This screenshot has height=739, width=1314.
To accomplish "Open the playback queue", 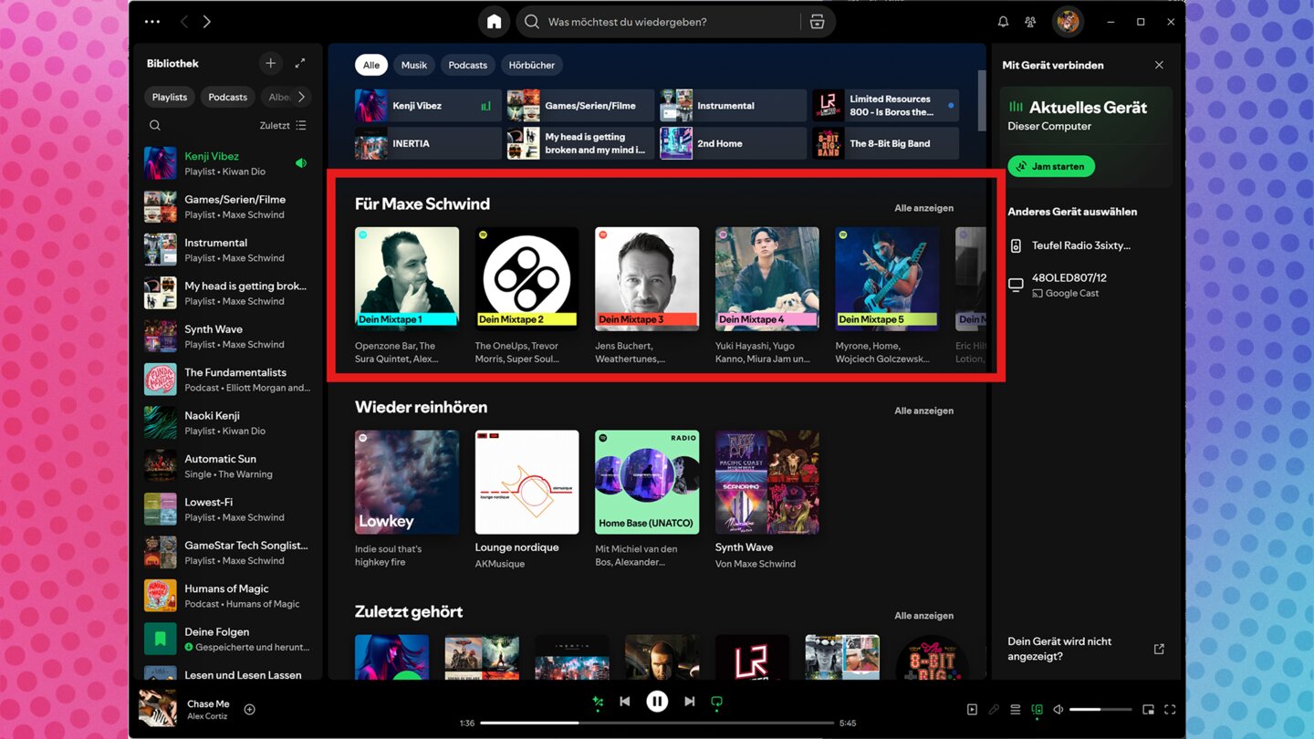I will coord(1015,710).
